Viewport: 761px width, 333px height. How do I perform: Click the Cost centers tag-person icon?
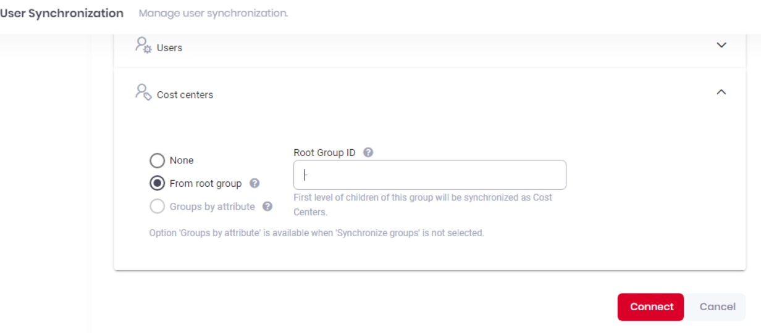pos(143,92)
